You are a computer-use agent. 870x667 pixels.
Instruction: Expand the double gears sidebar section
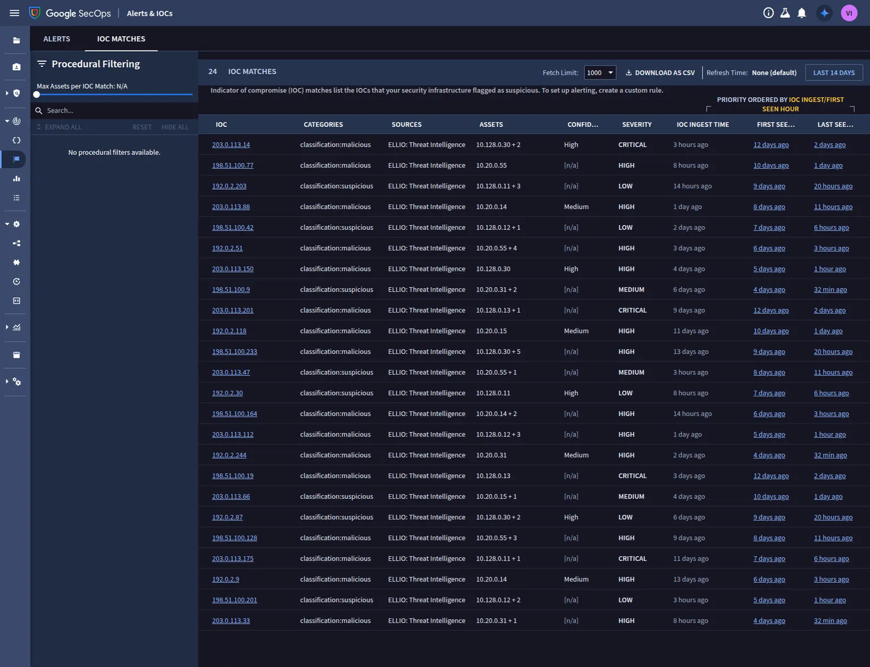click(x=7, y=382)
